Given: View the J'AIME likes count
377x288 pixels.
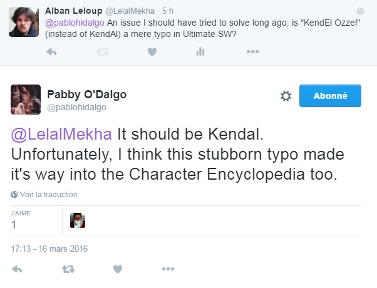Looking at the screenshot, I should tap(14, 225).
